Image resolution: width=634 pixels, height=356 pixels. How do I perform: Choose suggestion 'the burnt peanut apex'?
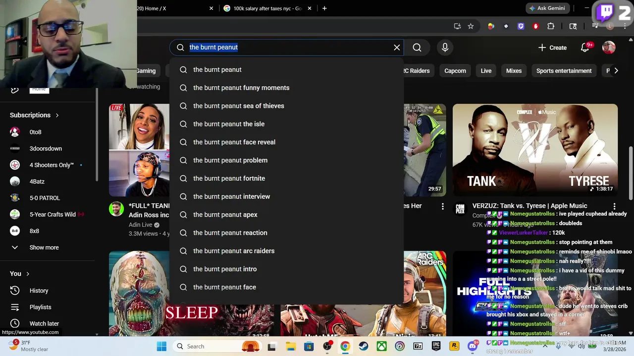pyautogui.click(x=286, y=215)
